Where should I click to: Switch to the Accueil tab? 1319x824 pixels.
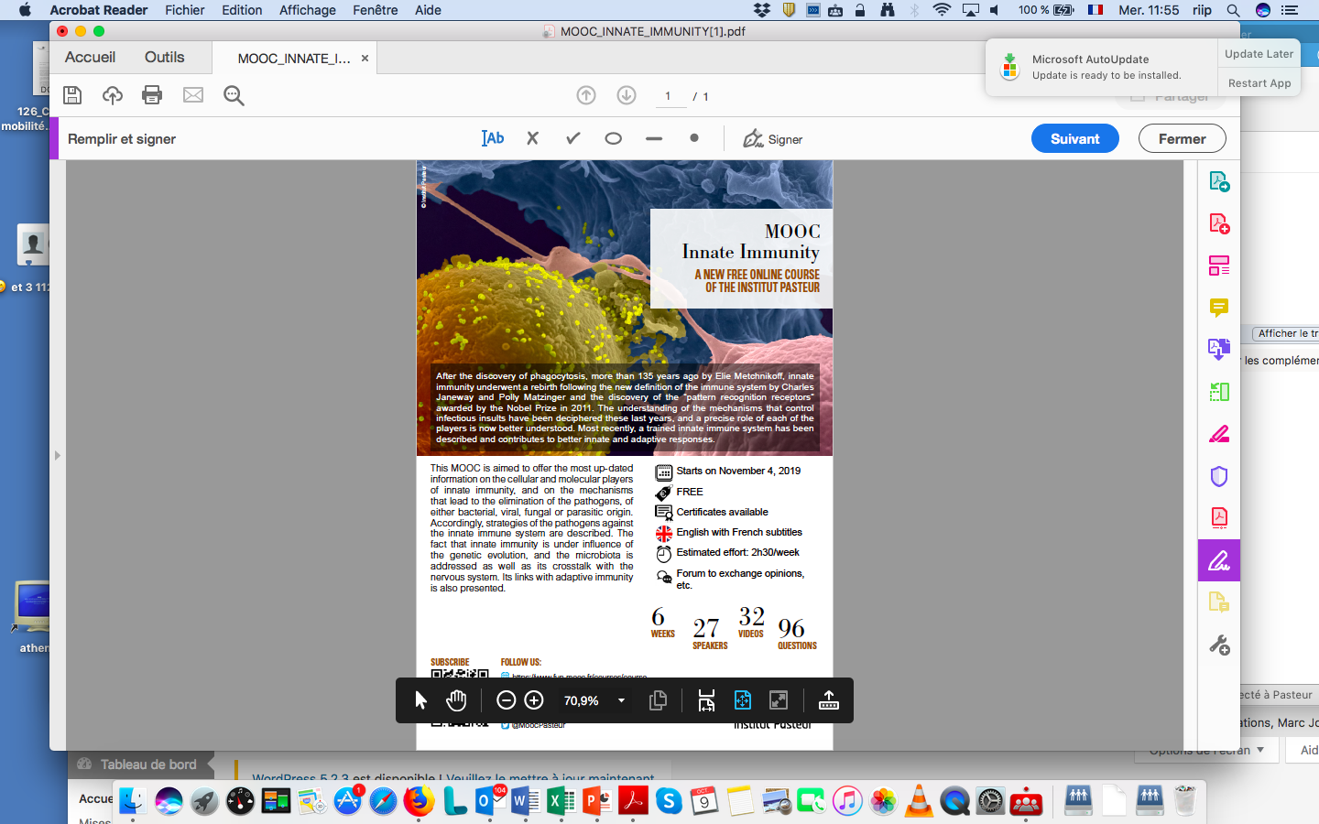click(x=90, y=57)
